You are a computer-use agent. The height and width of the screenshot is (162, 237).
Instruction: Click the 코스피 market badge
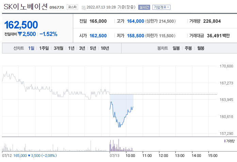click(x=72, y=7)
